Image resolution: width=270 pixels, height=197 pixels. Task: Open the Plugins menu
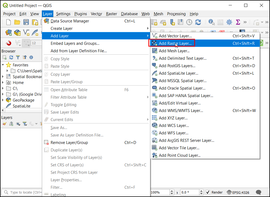coord(80,14)
